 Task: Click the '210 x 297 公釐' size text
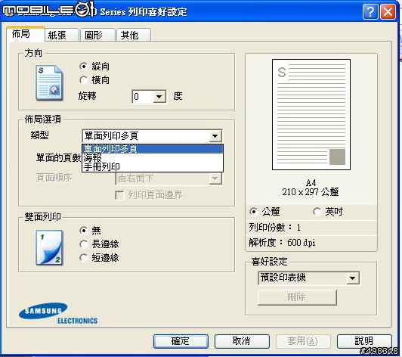(311, 191)
